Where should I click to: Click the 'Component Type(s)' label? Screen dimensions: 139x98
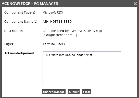[20, 13]
